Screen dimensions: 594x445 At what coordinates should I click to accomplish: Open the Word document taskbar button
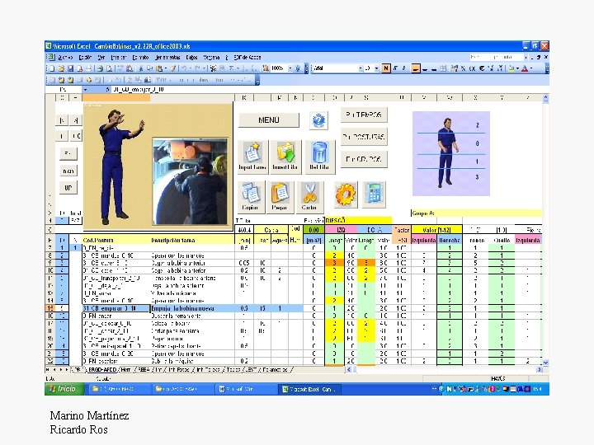(246, 389)
